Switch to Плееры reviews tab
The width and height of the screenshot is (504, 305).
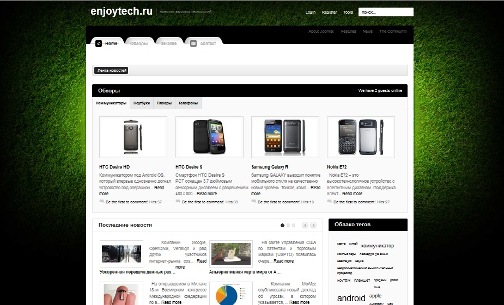tap(164, 103)
